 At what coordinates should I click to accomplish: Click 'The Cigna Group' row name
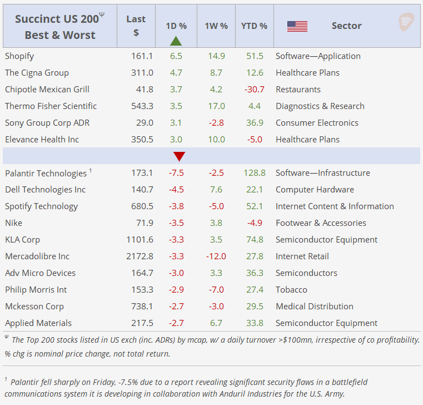pos(37,73)
